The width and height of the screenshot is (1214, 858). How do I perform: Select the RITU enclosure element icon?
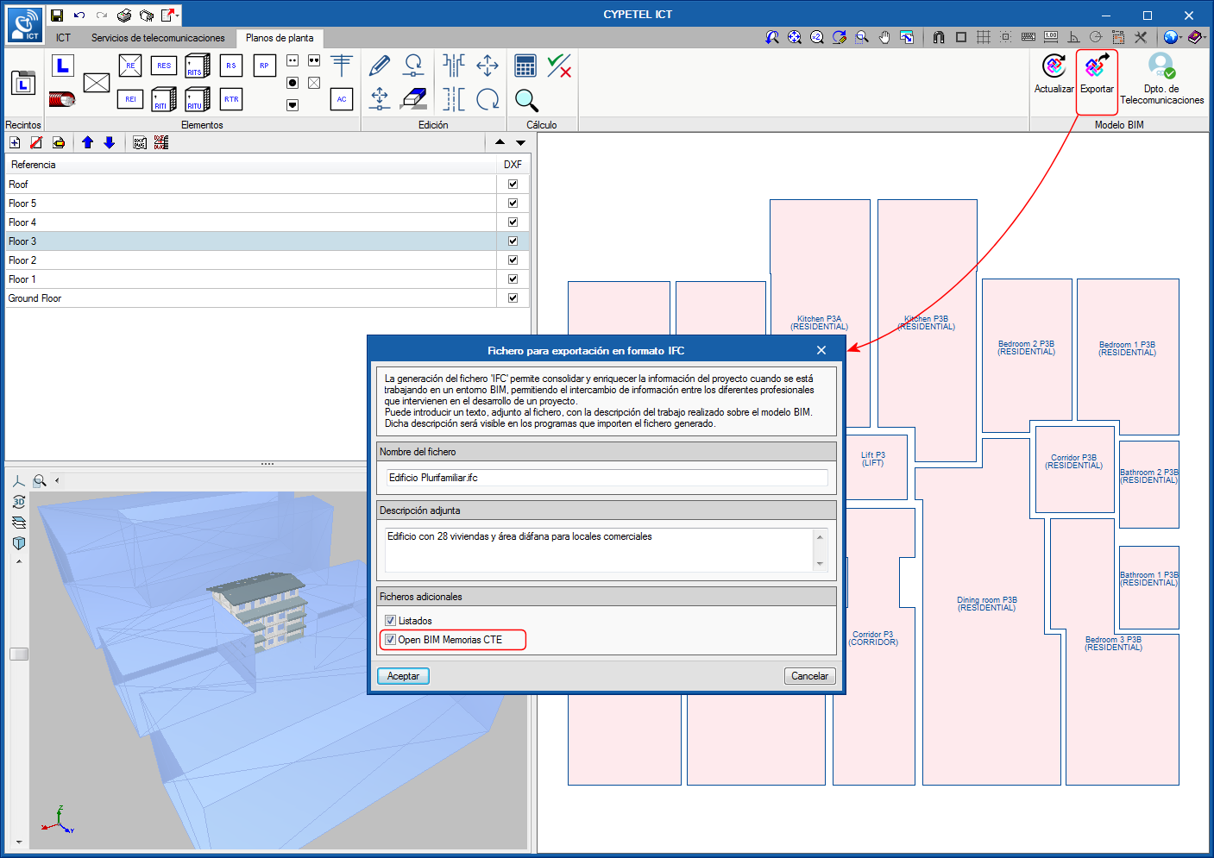[198, 99]
